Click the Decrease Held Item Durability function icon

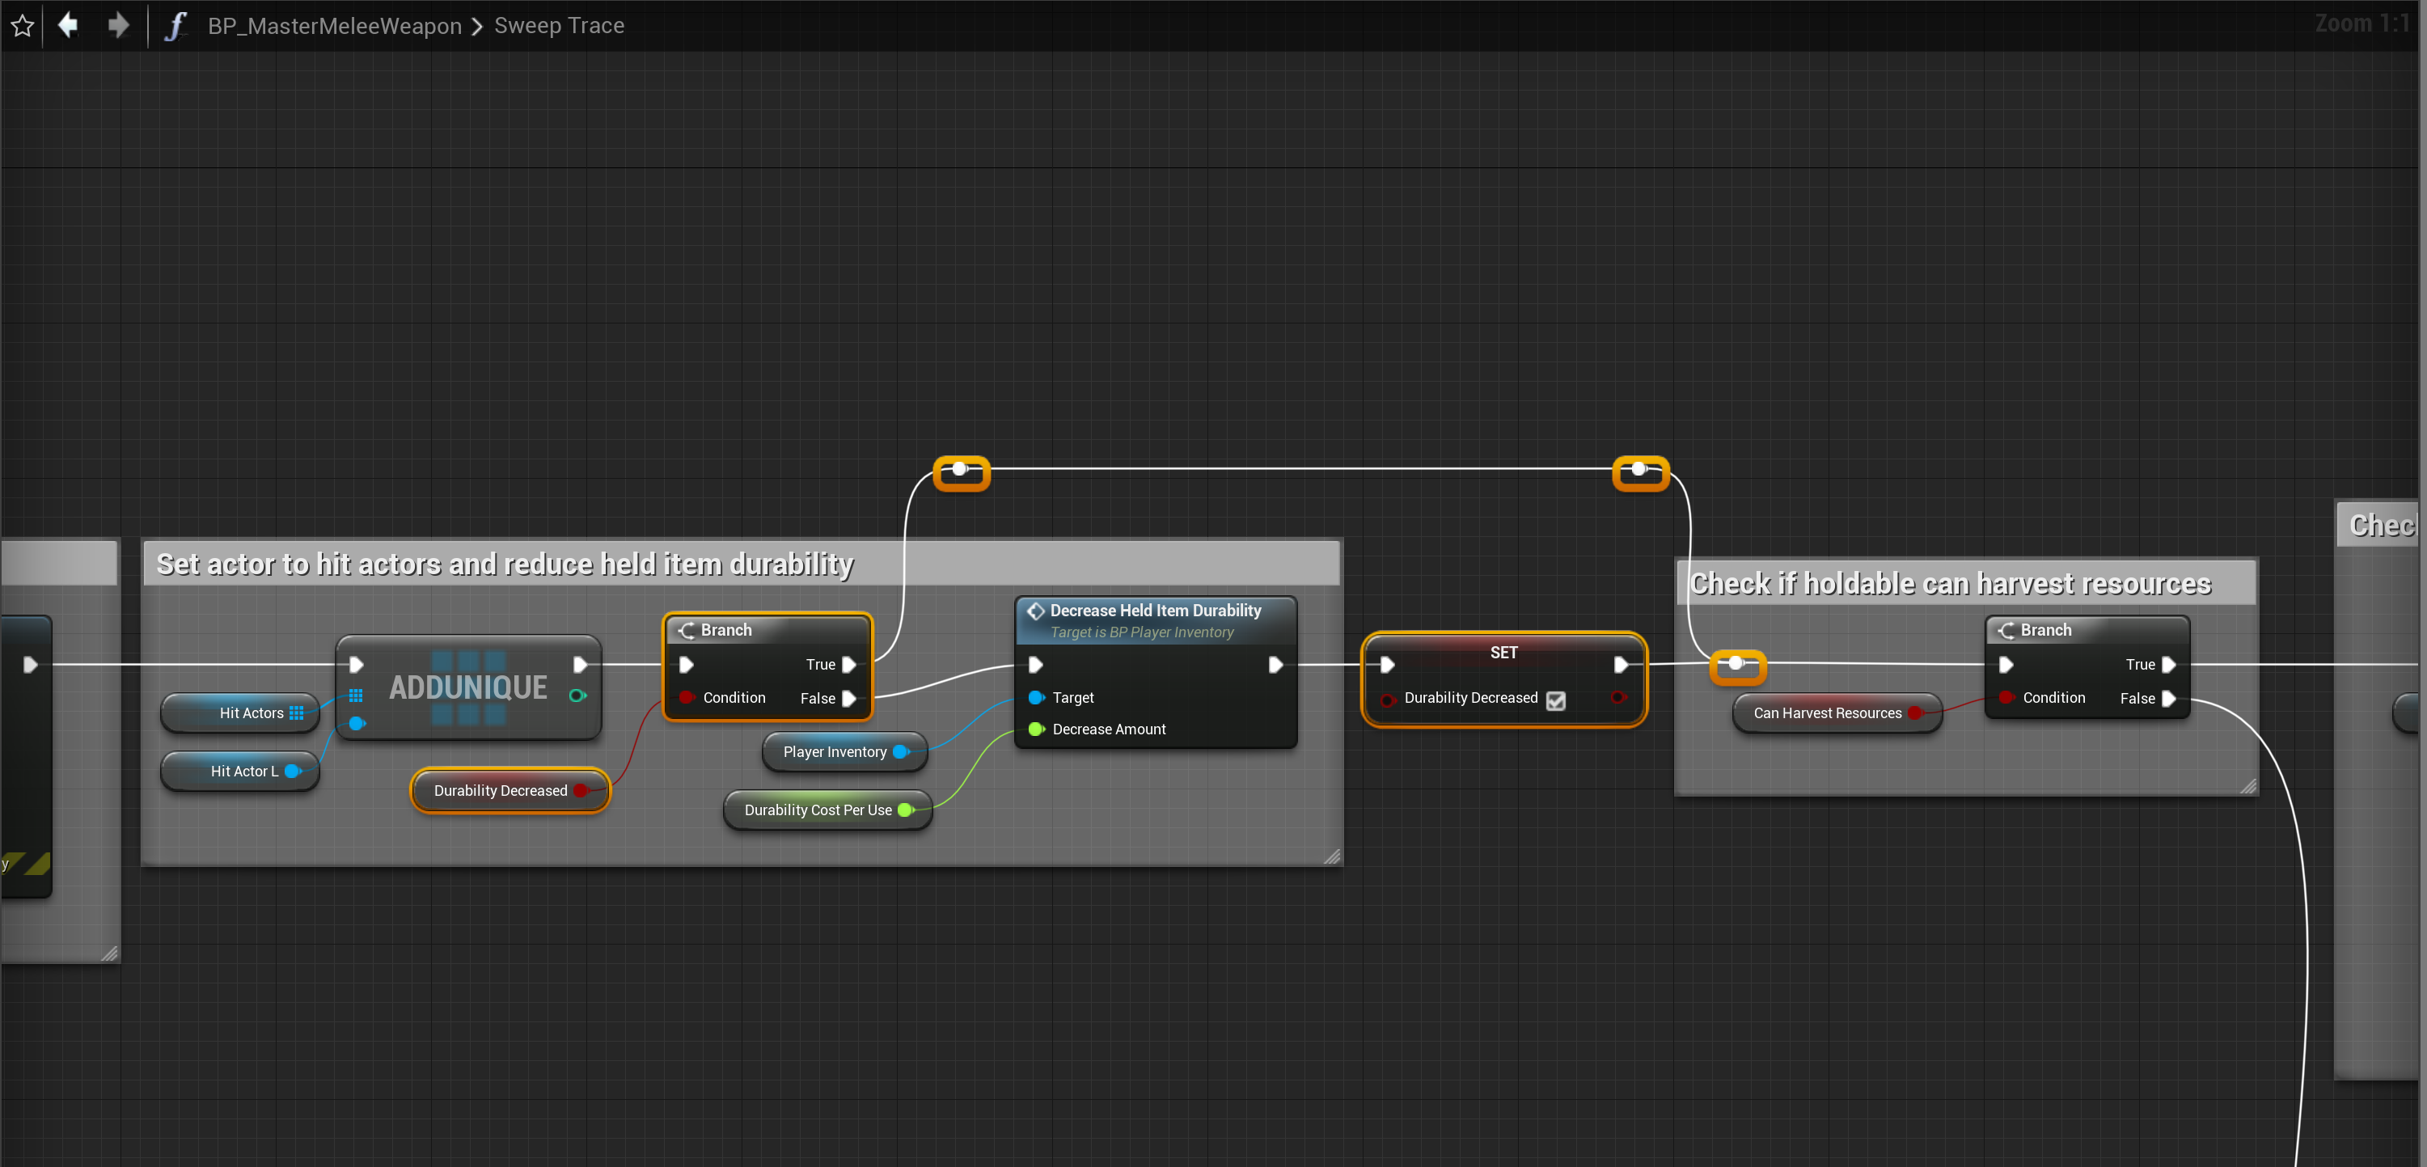tap(1035, 611)
